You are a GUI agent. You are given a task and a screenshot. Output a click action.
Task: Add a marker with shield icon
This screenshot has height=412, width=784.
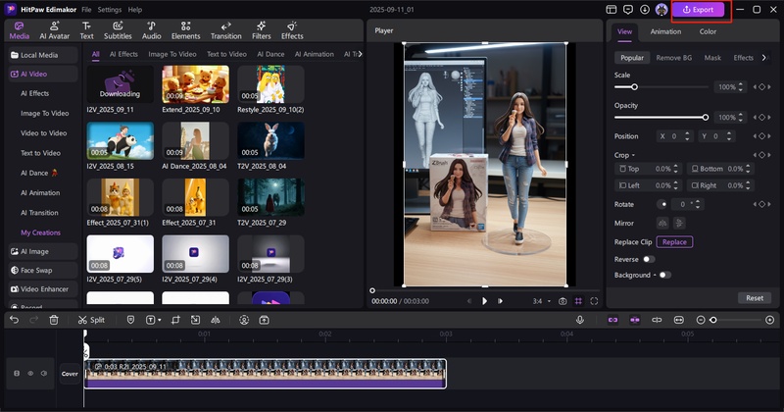tap(130, 320)
